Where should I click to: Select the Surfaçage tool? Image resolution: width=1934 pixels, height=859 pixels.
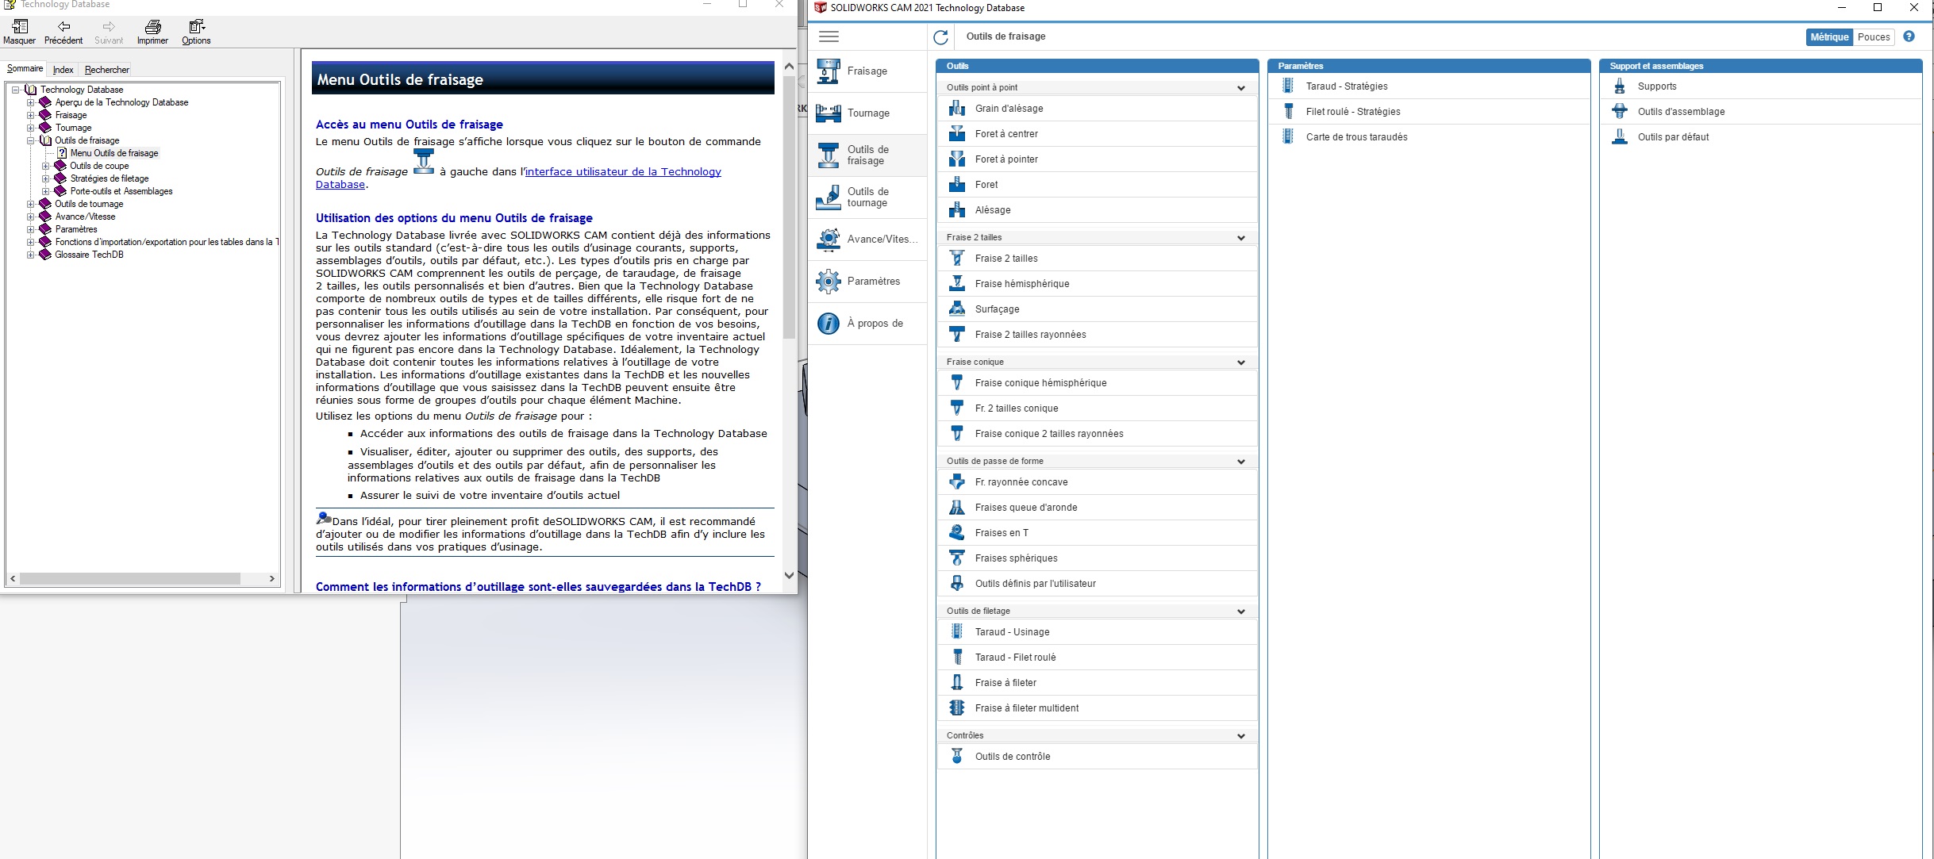1098,309
